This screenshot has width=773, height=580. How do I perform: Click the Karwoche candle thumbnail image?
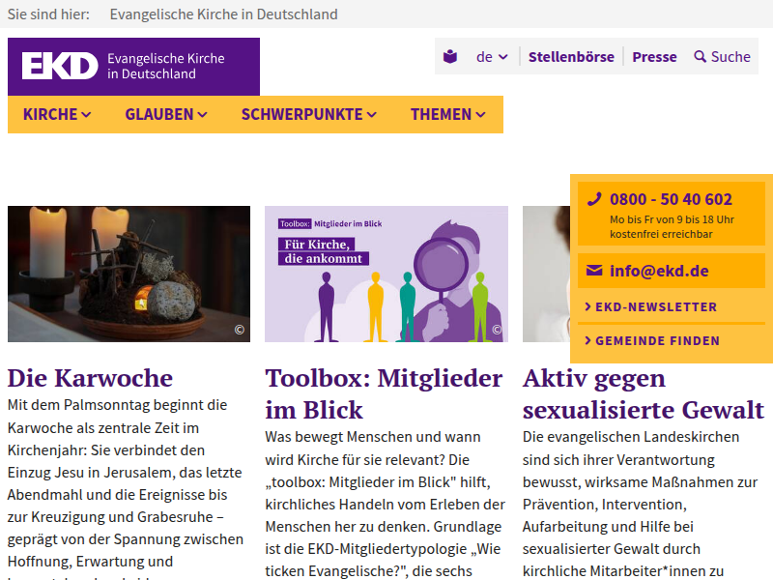tap(129, 274)
